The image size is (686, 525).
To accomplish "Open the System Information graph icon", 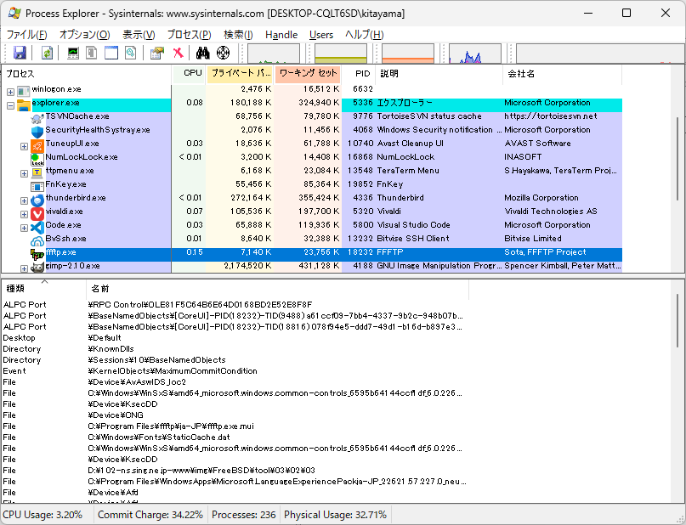I will coord(73,53).
